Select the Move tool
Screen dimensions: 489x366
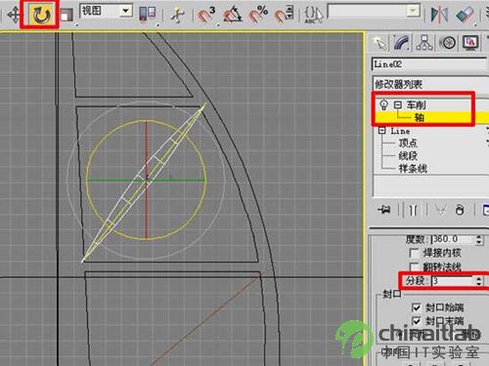coord(14,15)
